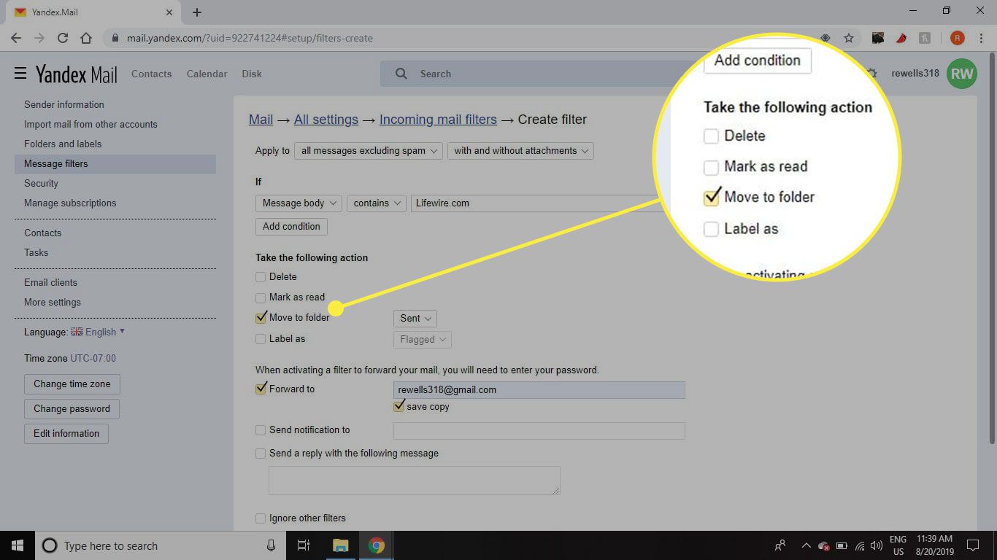Click the taskbar microphone icon
This screenshot has height=560, width=997.
pos(271,545)
